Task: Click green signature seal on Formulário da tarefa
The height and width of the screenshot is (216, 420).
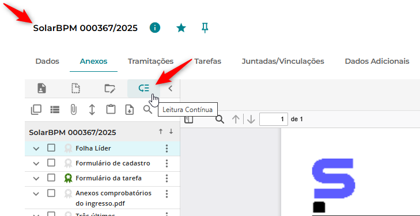Action: click(69, 178)
